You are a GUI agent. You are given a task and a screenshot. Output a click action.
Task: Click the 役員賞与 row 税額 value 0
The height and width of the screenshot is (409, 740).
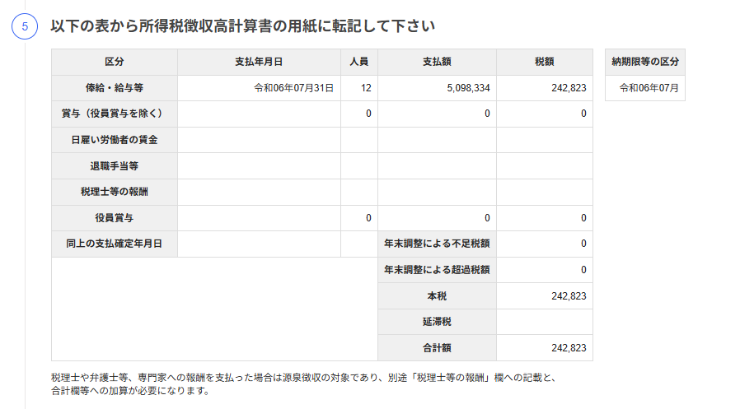(583, 218)
